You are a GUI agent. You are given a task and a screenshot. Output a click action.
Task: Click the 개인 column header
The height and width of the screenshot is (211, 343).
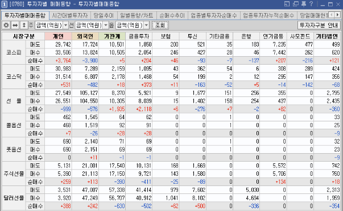58,36
